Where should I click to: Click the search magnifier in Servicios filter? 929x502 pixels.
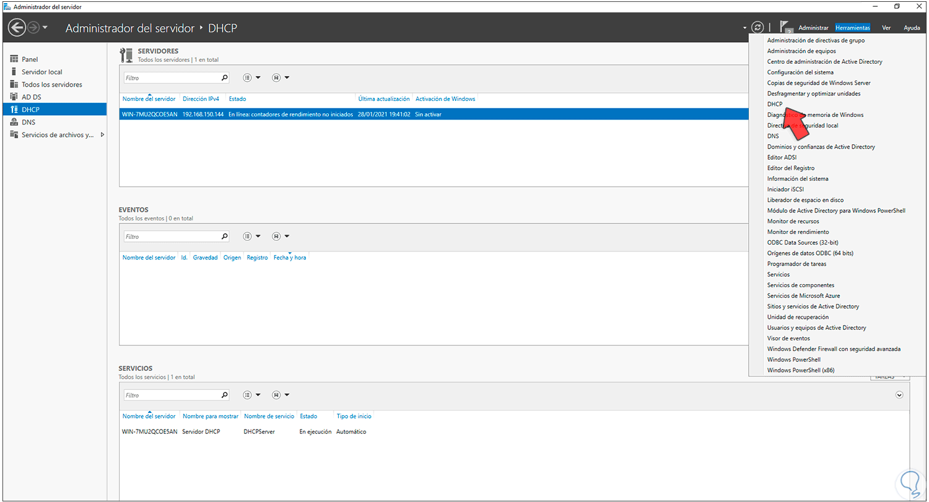tap(224, 395)
